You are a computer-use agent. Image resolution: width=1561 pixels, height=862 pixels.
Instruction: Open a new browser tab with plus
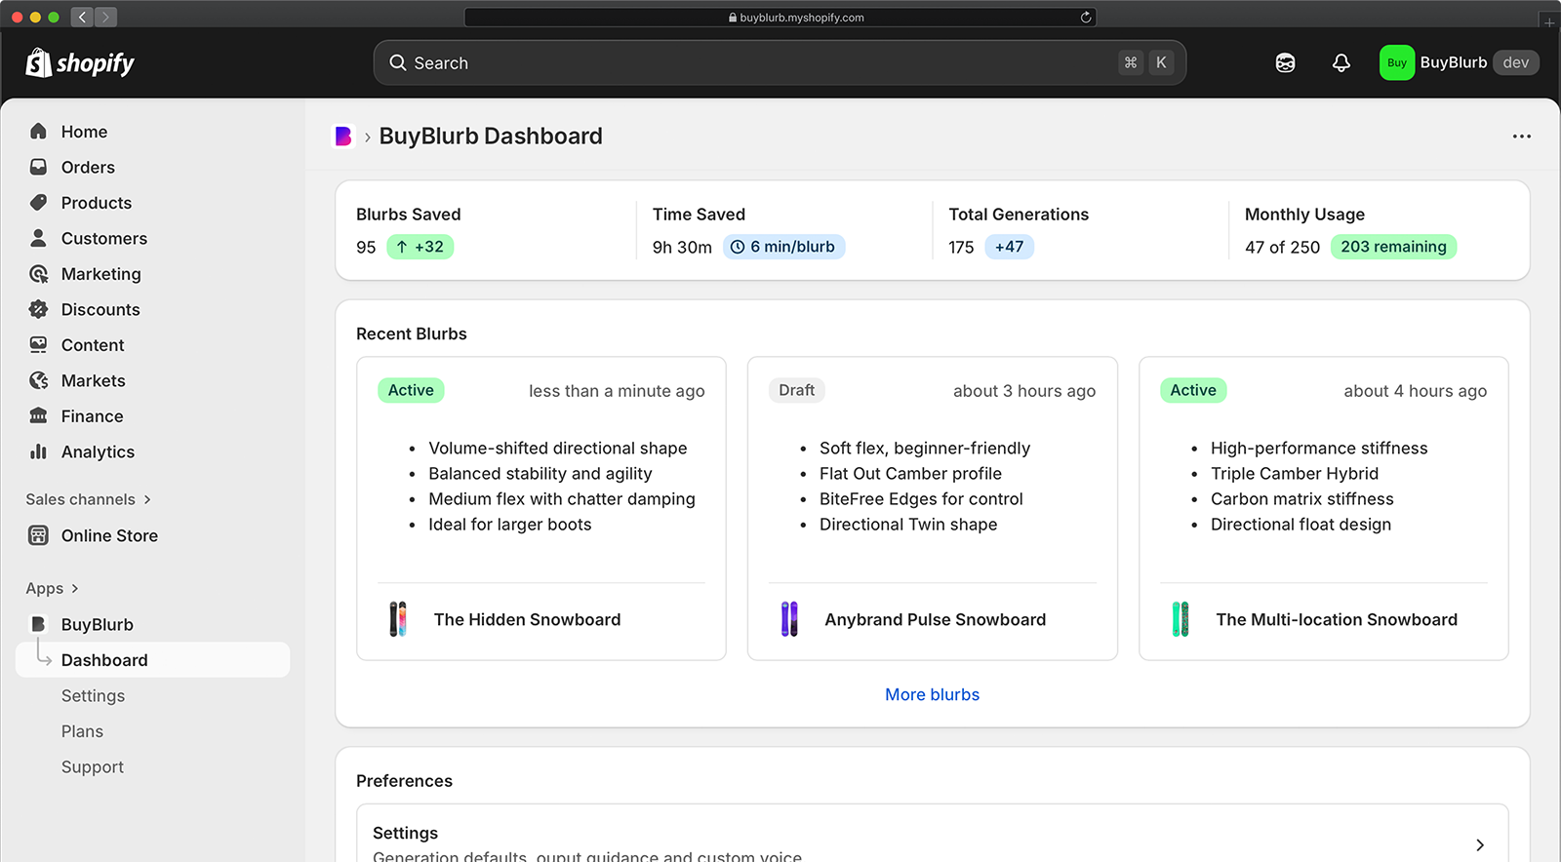point(1549,21)
